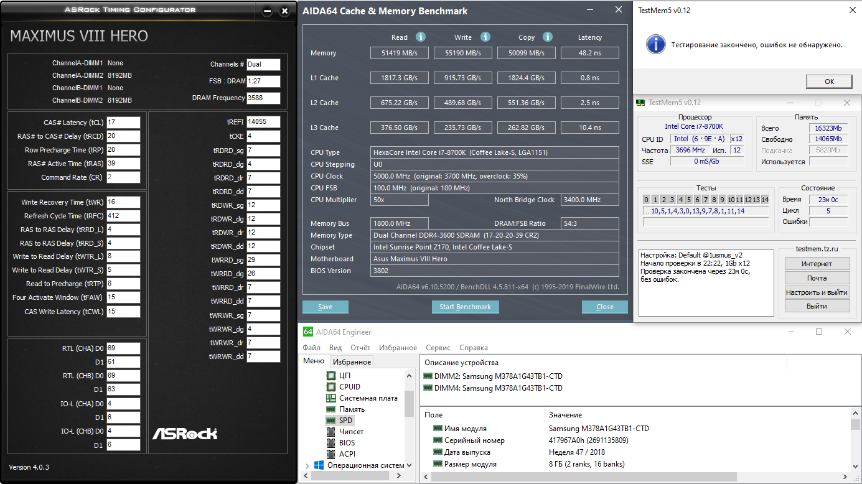Open the Память memory tree entry
Viewport: 862px width, 484px height.
[x=346, y=409]
